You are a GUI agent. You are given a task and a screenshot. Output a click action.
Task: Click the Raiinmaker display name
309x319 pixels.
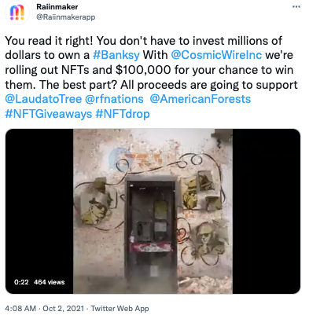57,7
